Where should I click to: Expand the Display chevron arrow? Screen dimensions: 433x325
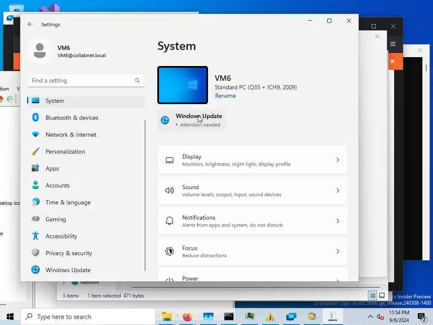(338, 160)
